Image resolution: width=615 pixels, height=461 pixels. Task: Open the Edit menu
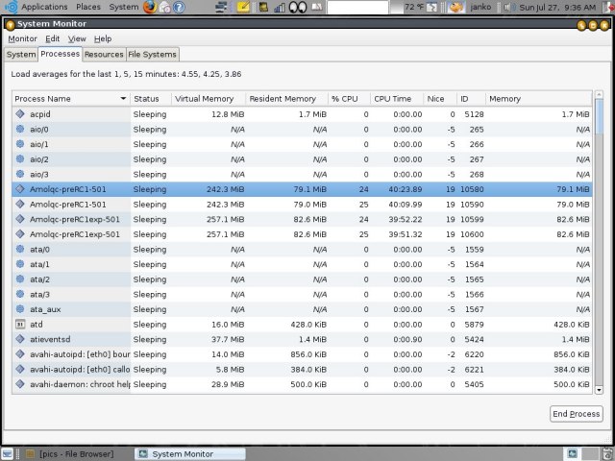pyautogui.click(x=52, y=38)
